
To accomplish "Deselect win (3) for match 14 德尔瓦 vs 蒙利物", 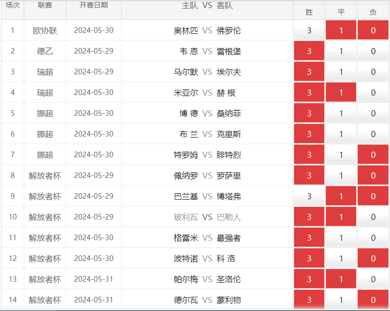I will point(309,299).
